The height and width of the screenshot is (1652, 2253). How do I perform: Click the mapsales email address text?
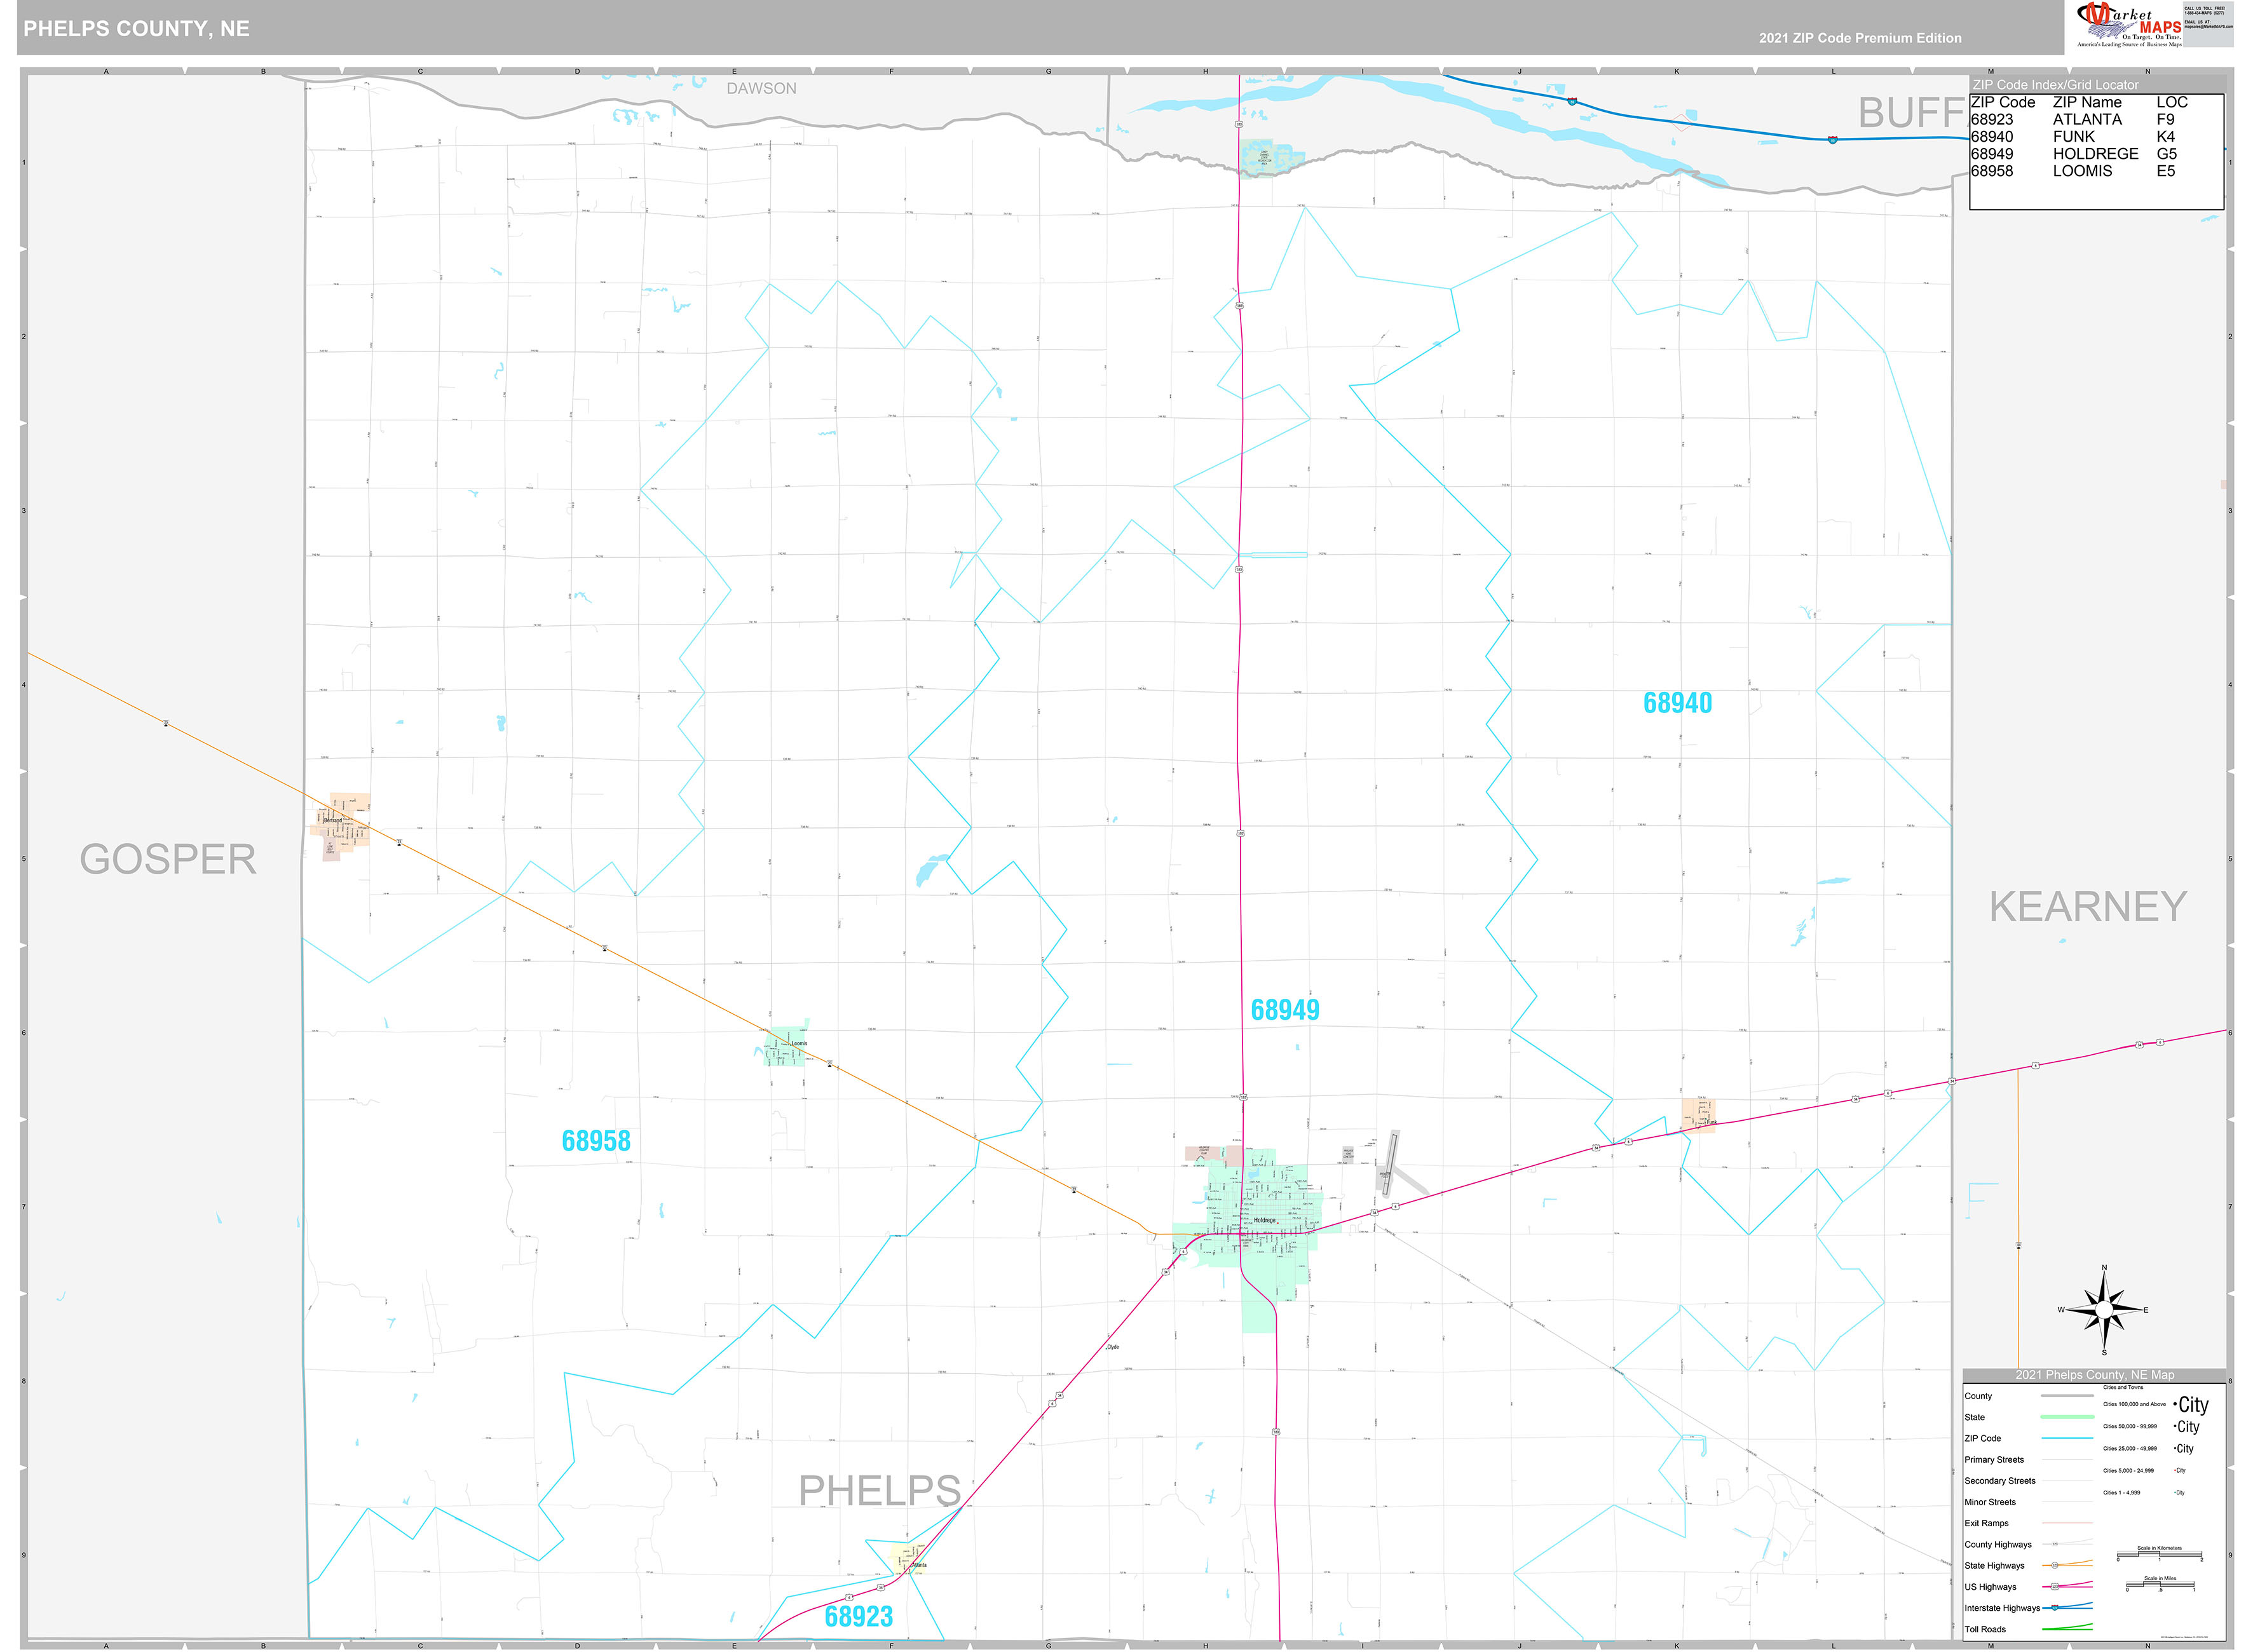pyautogui.click(x=2208, y=27)
